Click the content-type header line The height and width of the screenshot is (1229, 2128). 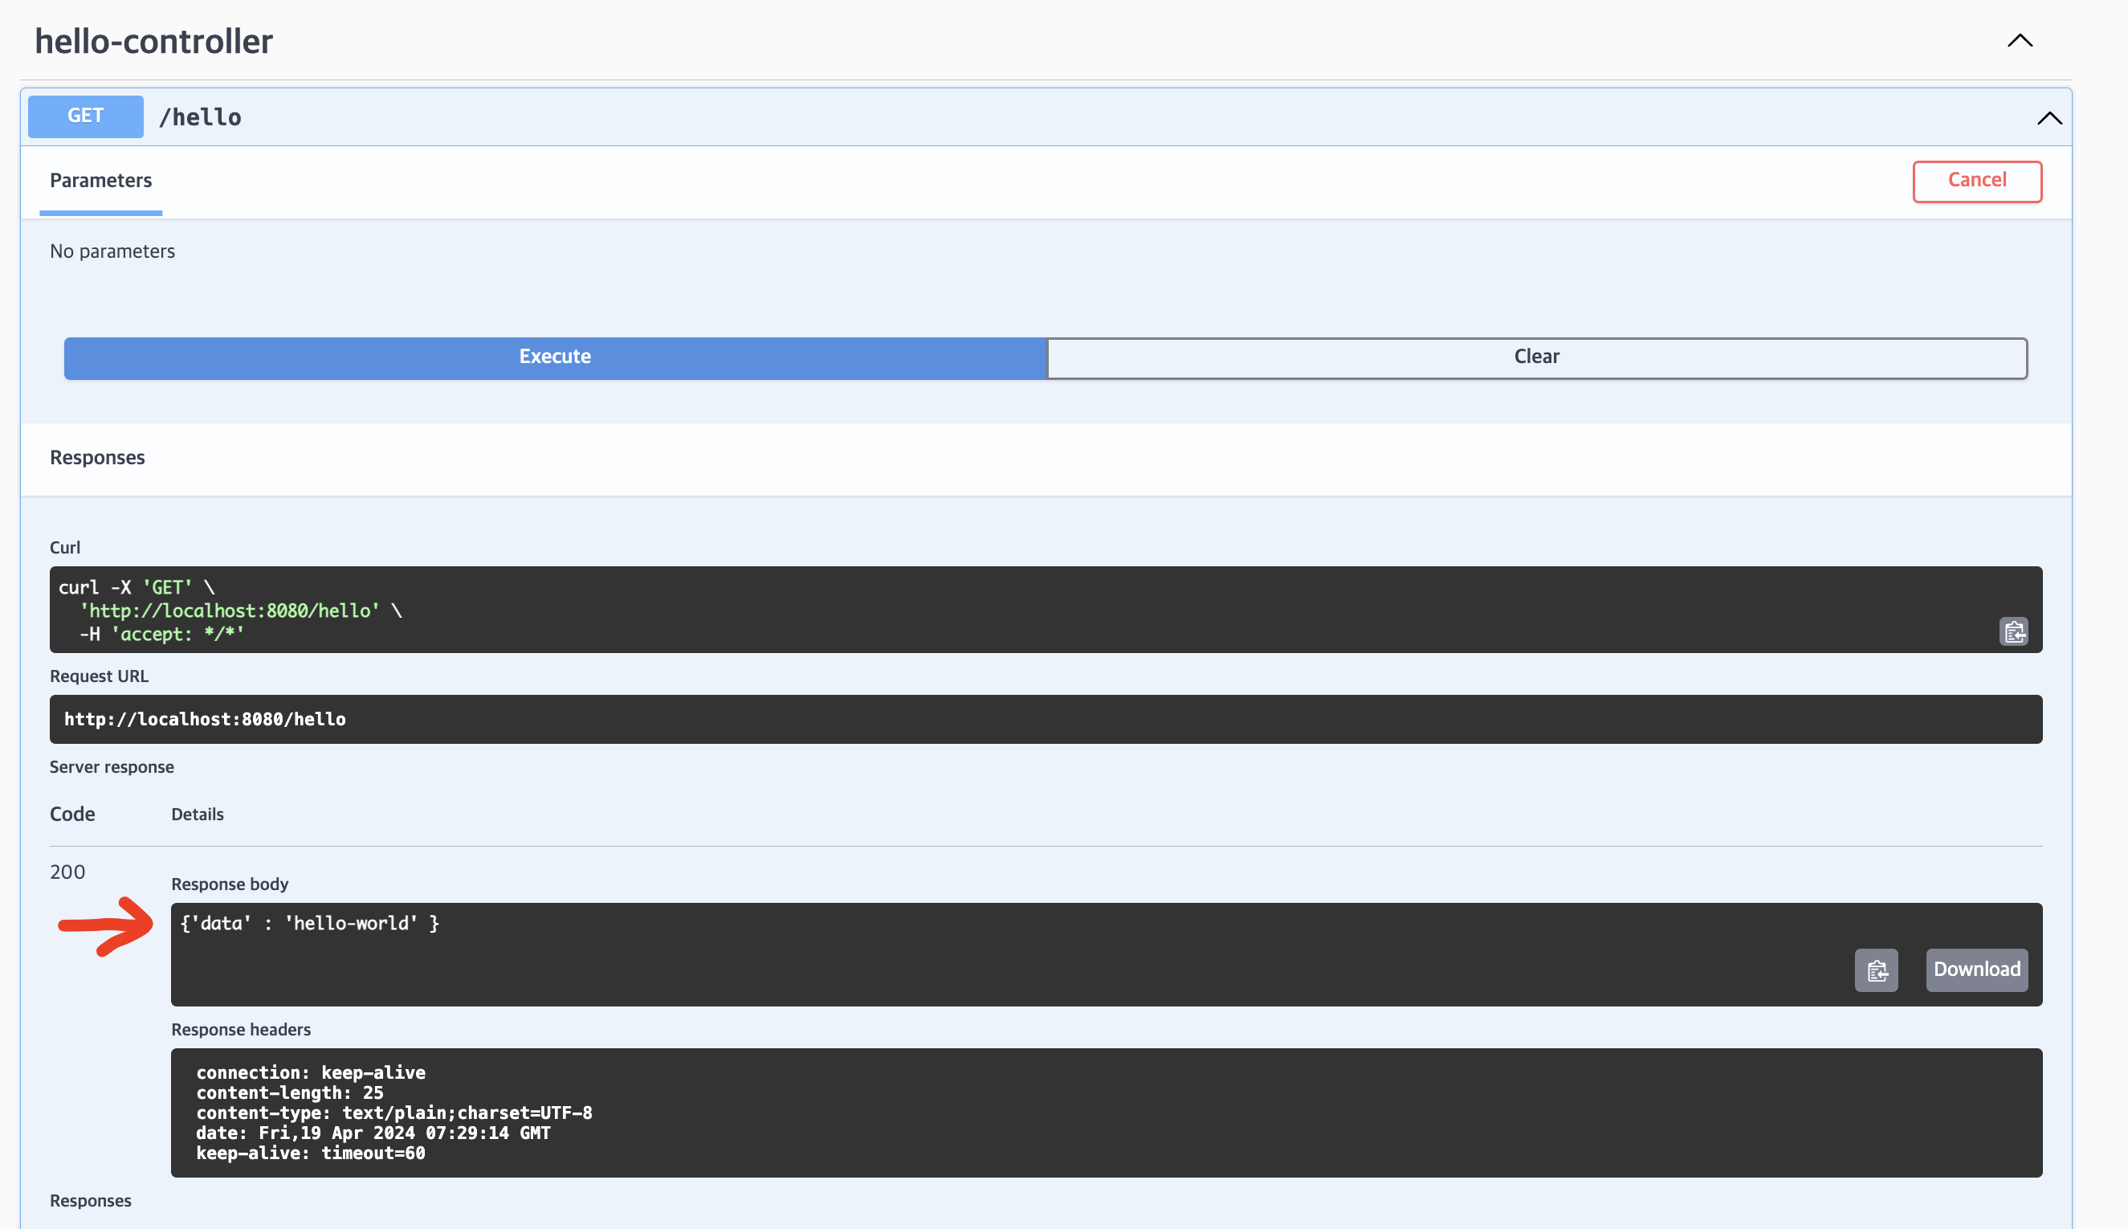pos(394,1113)
